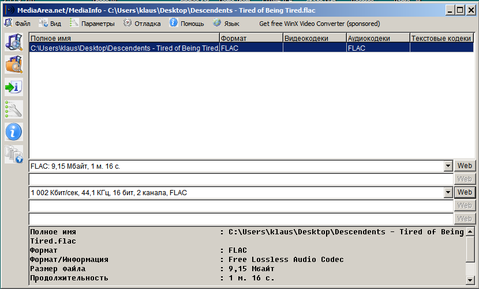Click the Продолжительность line in details
Image resolution: width=479 pixels, height=289 pixels.
tap(152, 277)
